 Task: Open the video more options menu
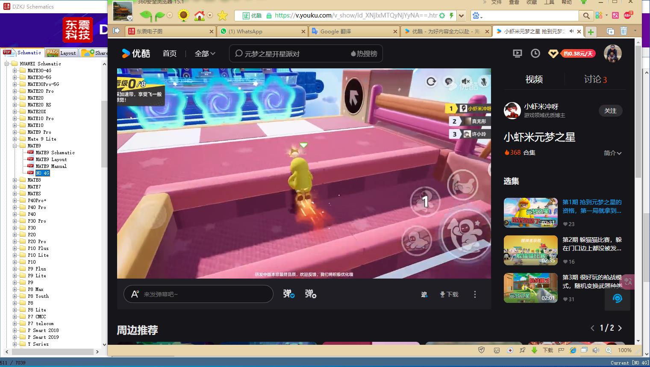475,294
